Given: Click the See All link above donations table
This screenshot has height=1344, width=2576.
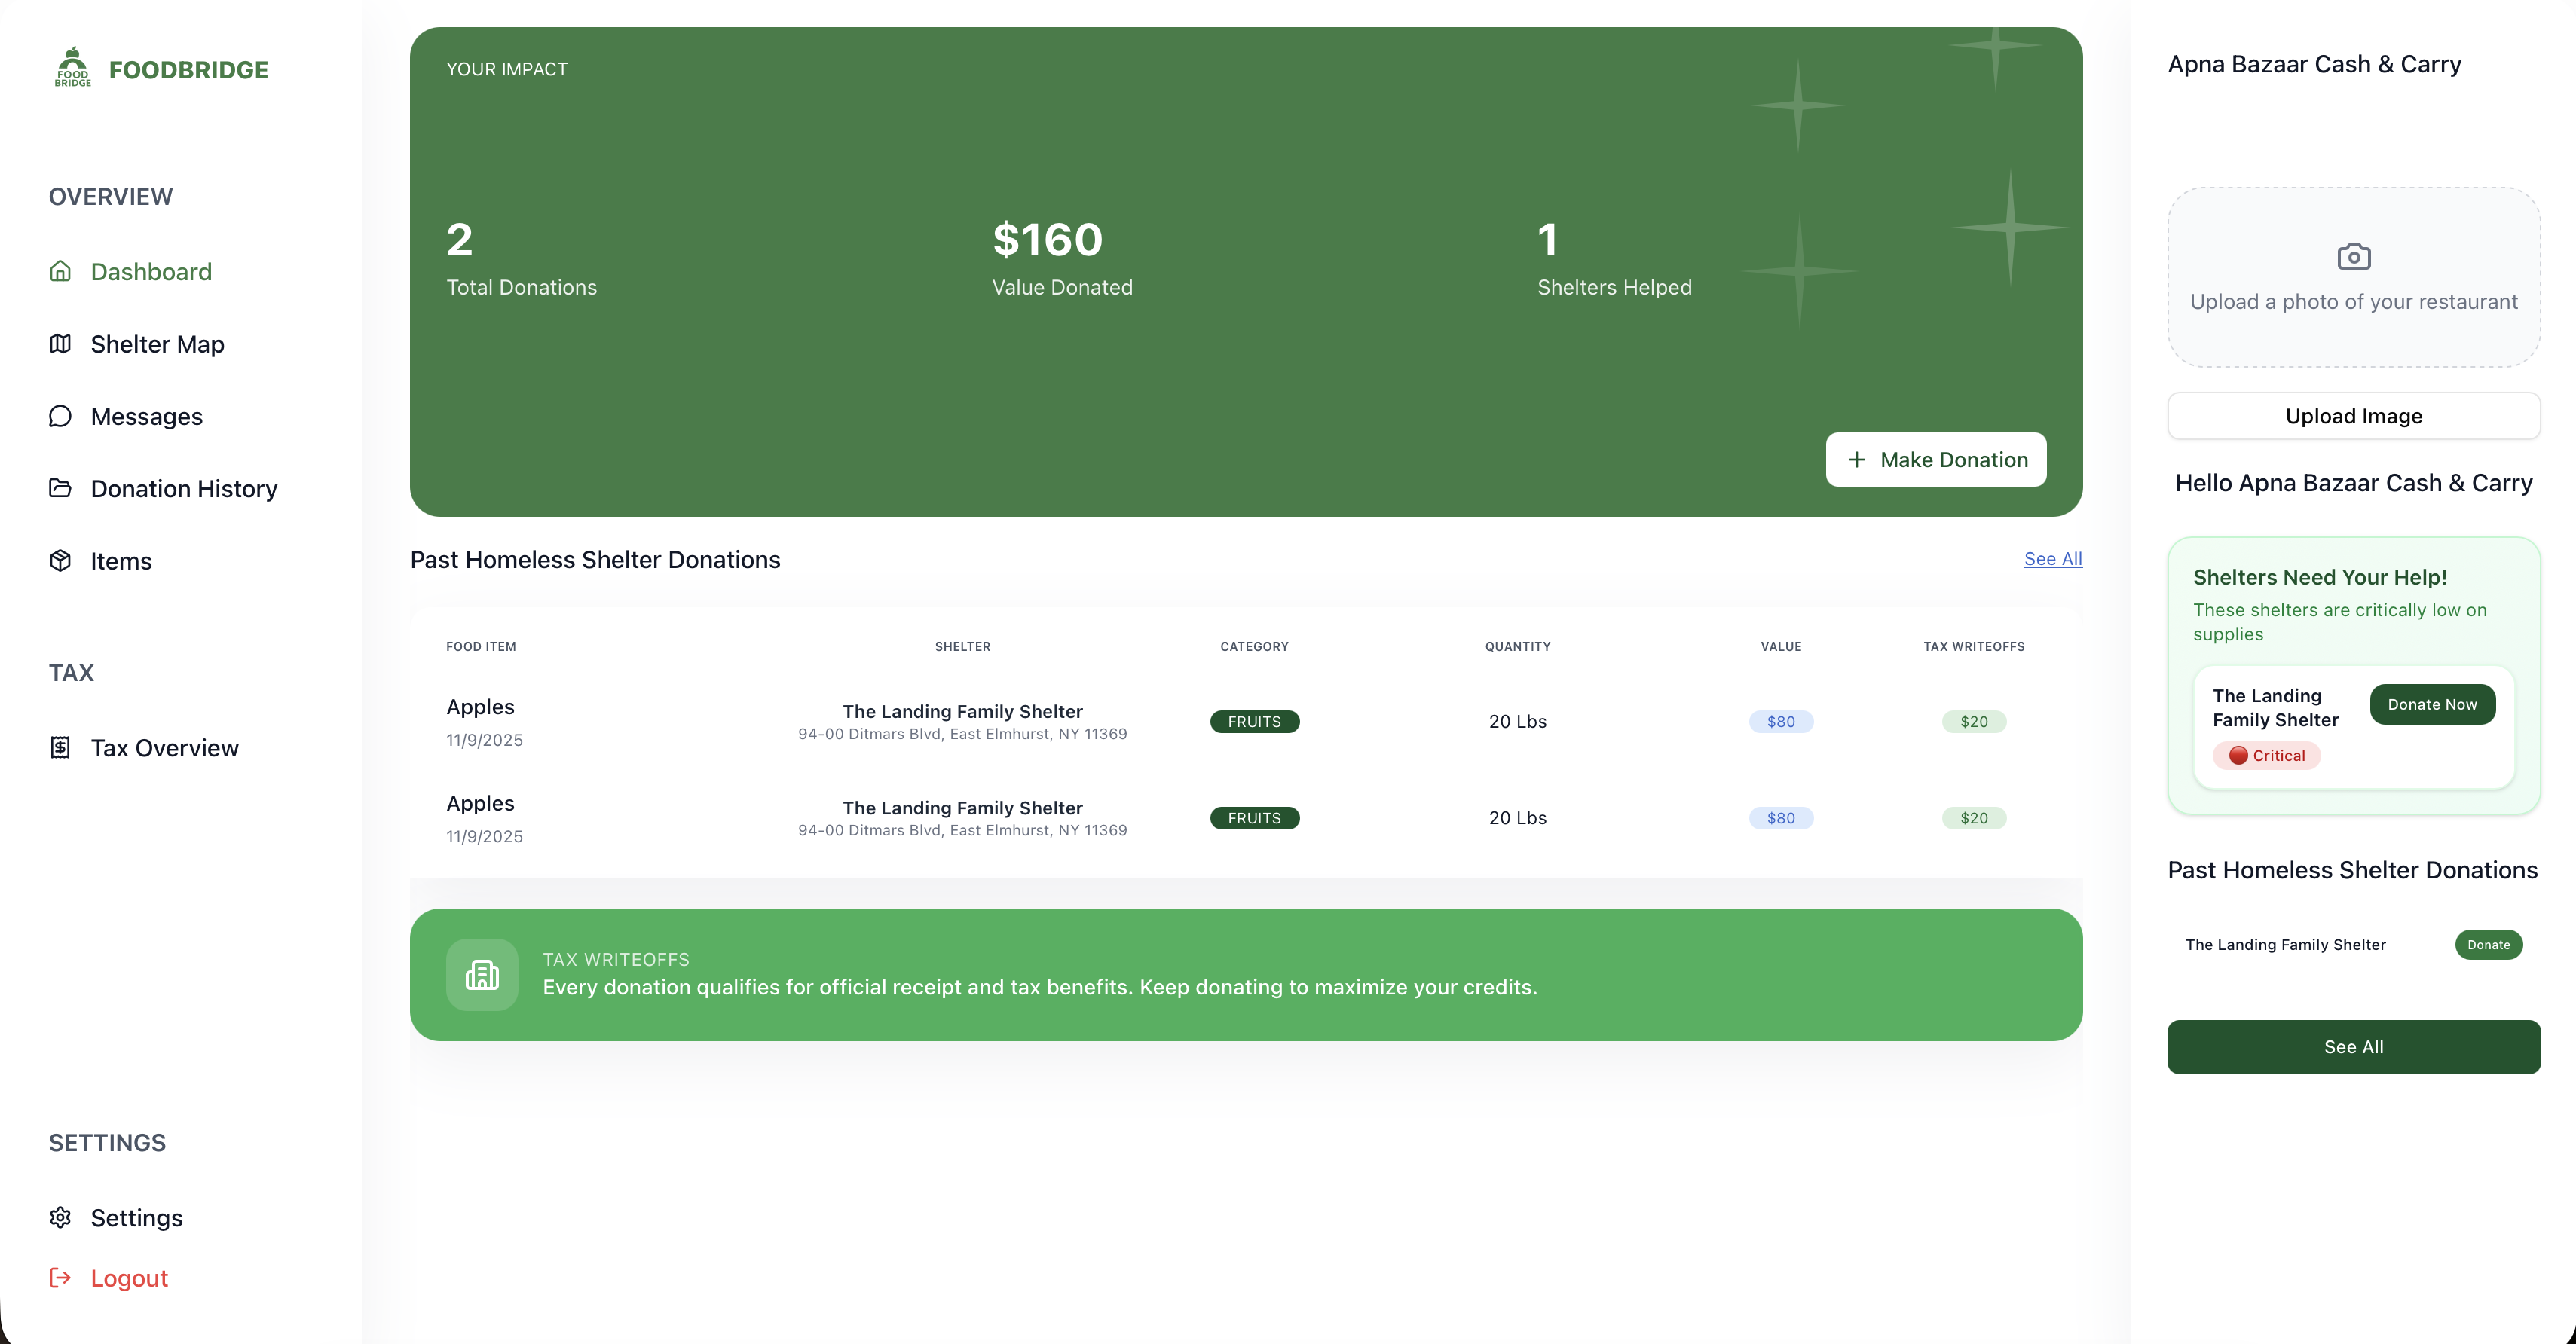Looking at the screenshot, I should pos(2052,558).
